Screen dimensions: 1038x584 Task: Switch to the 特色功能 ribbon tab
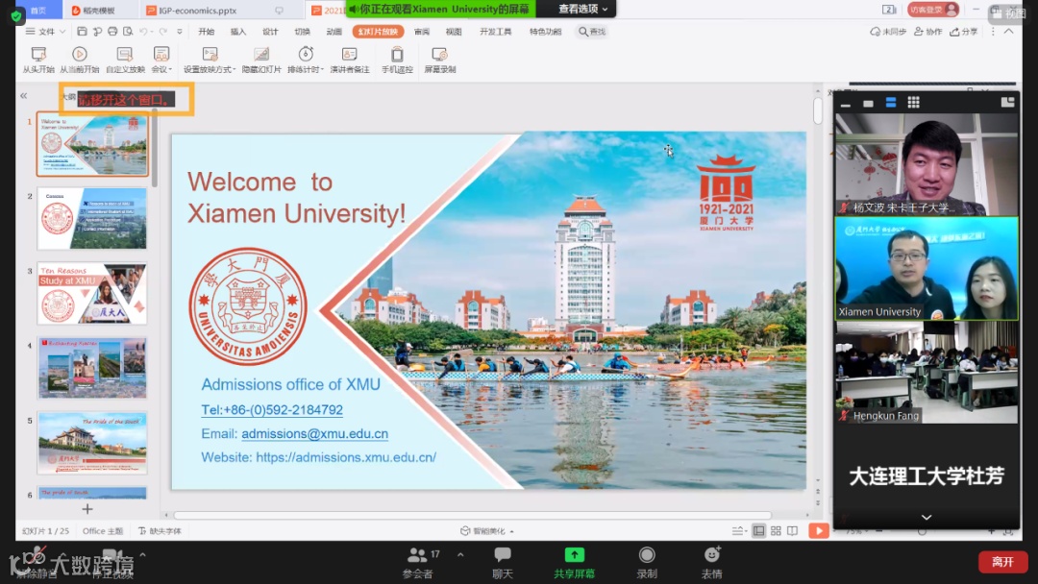[x=545, y=31]
